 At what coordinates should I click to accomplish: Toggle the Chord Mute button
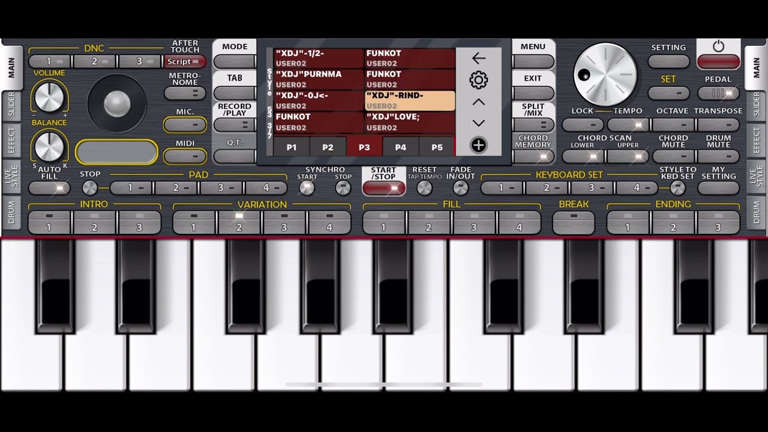[x=673, y=157]
